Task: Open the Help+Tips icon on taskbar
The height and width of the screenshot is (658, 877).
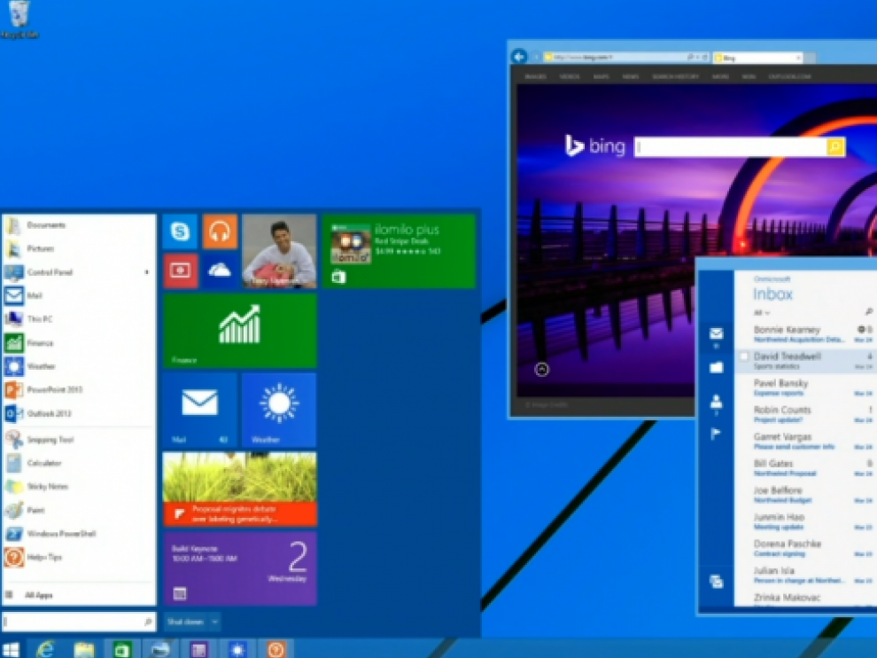Action: coord(276,650)
